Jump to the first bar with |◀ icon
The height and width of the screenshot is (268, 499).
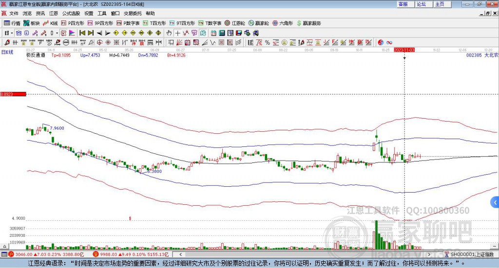(x=82, y=33)
